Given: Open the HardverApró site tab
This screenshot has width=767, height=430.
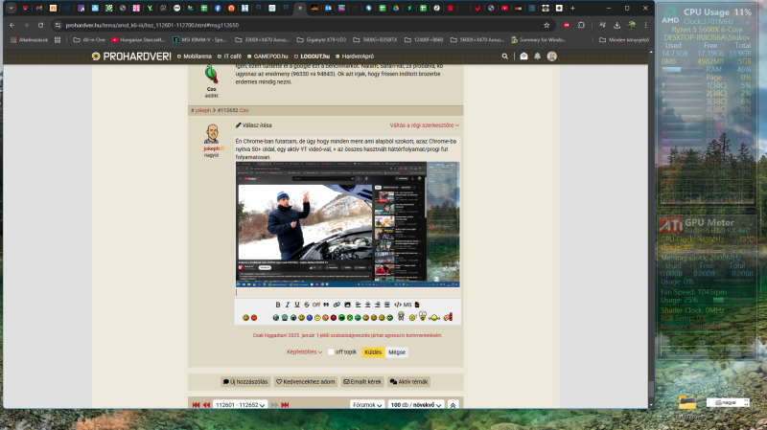Looking at the screenshot, I should click(355, 57).
